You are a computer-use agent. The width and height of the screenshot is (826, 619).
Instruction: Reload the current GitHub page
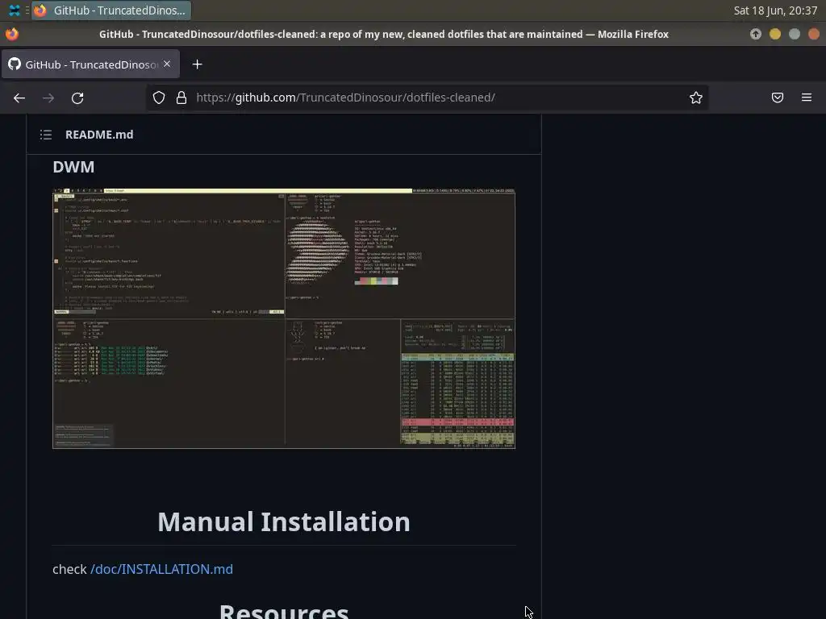[77, 98]
